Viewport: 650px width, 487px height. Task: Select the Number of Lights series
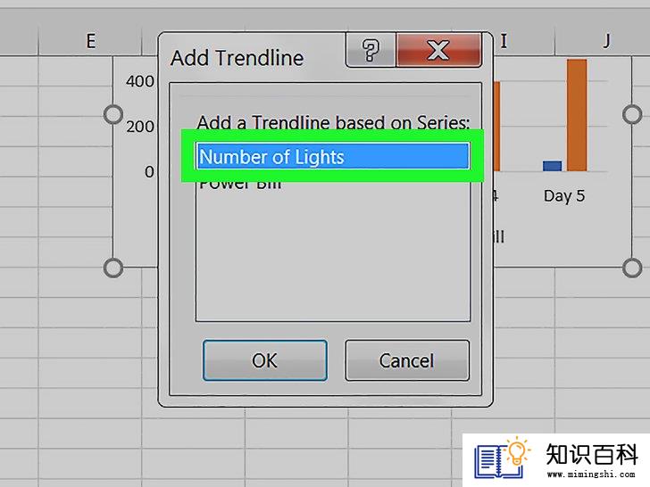[x=333, y=157]
